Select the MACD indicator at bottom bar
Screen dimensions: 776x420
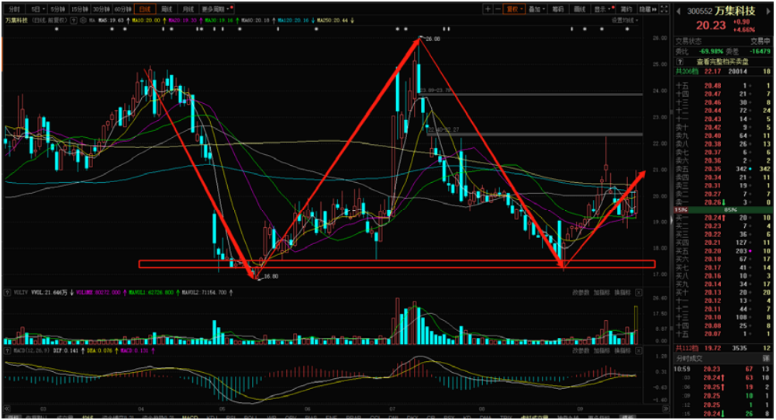coord(190,416)
